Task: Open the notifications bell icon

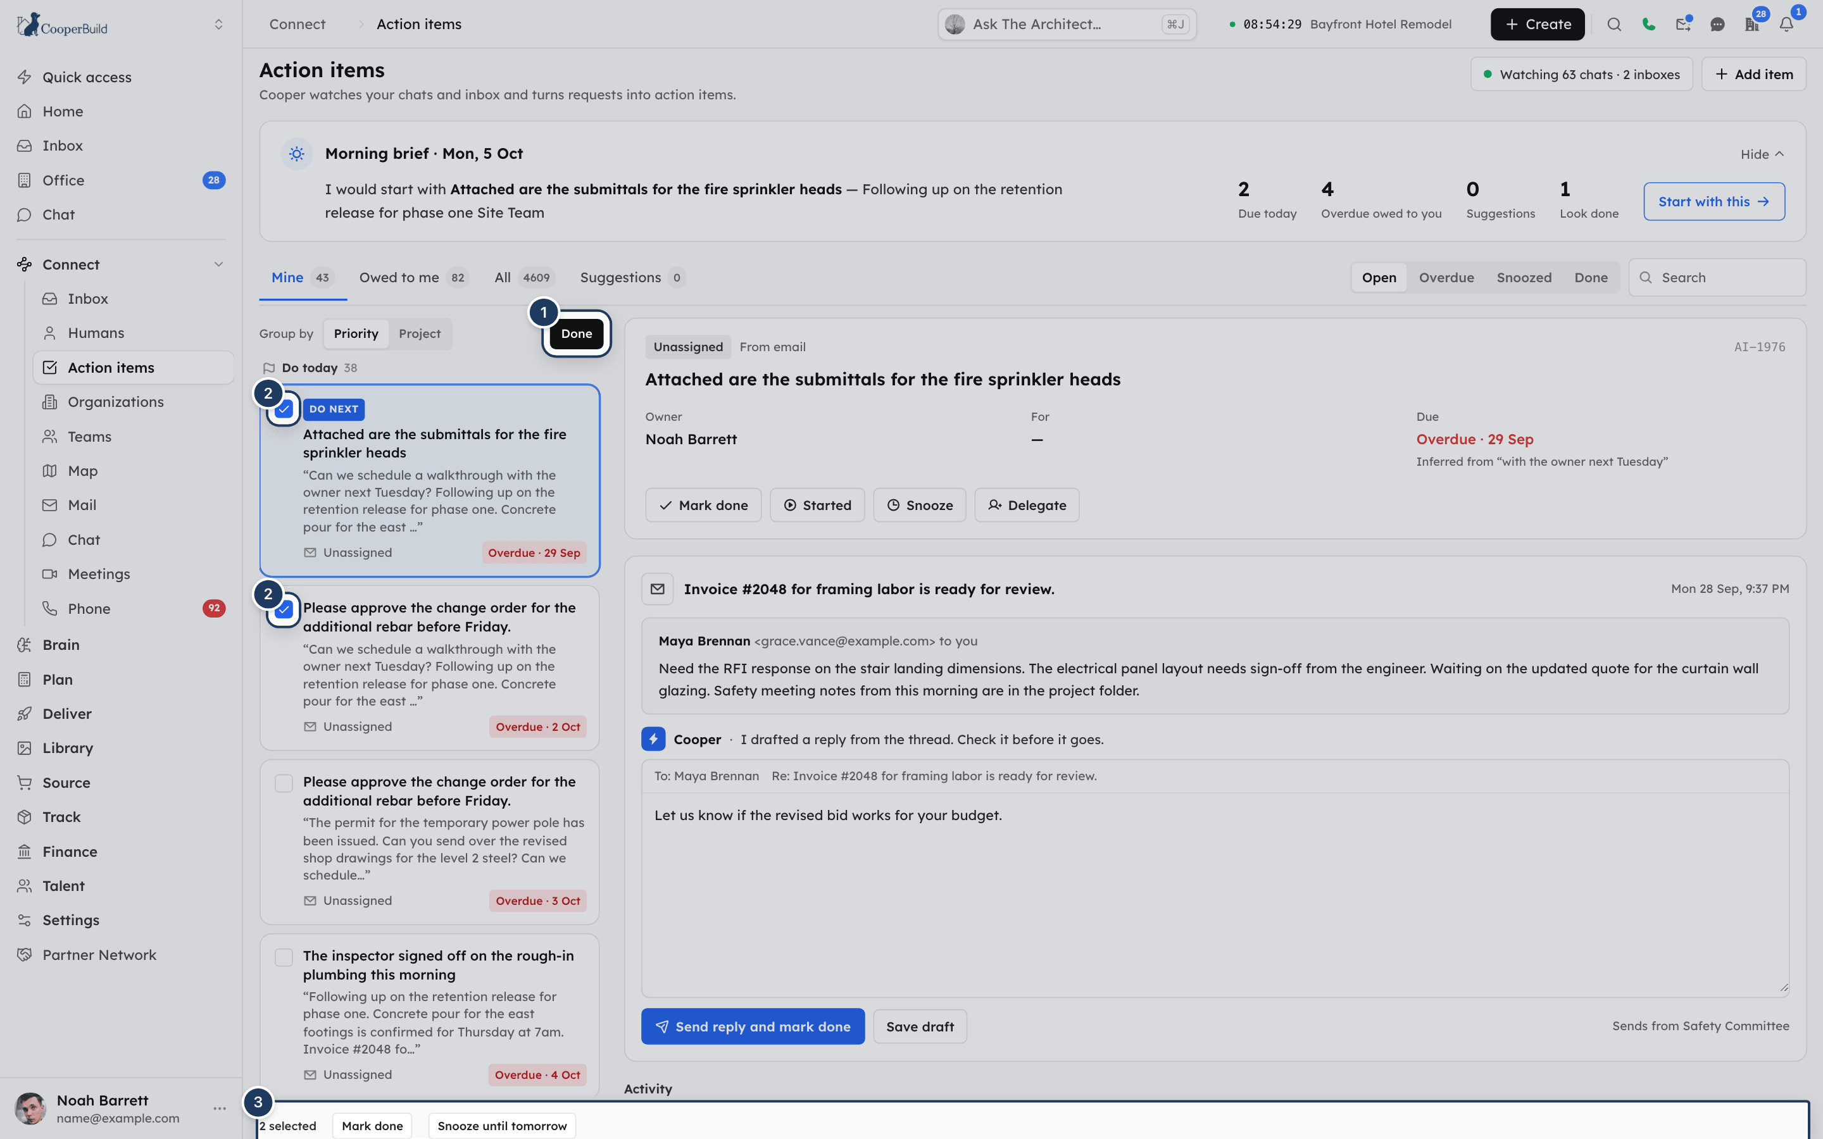Action: pos(1786,24)
